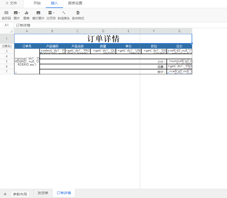Click the 参数布局 button
Image resolution: width=227 pixels, height=198 pixels.
pyautogui.click(x=20, y=194)
